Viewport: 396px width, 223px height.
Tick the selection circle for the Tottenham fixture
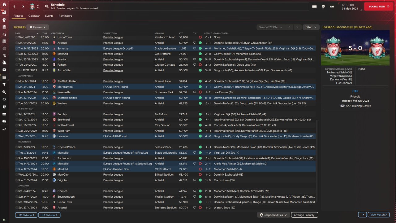click(x=17, y=158)
